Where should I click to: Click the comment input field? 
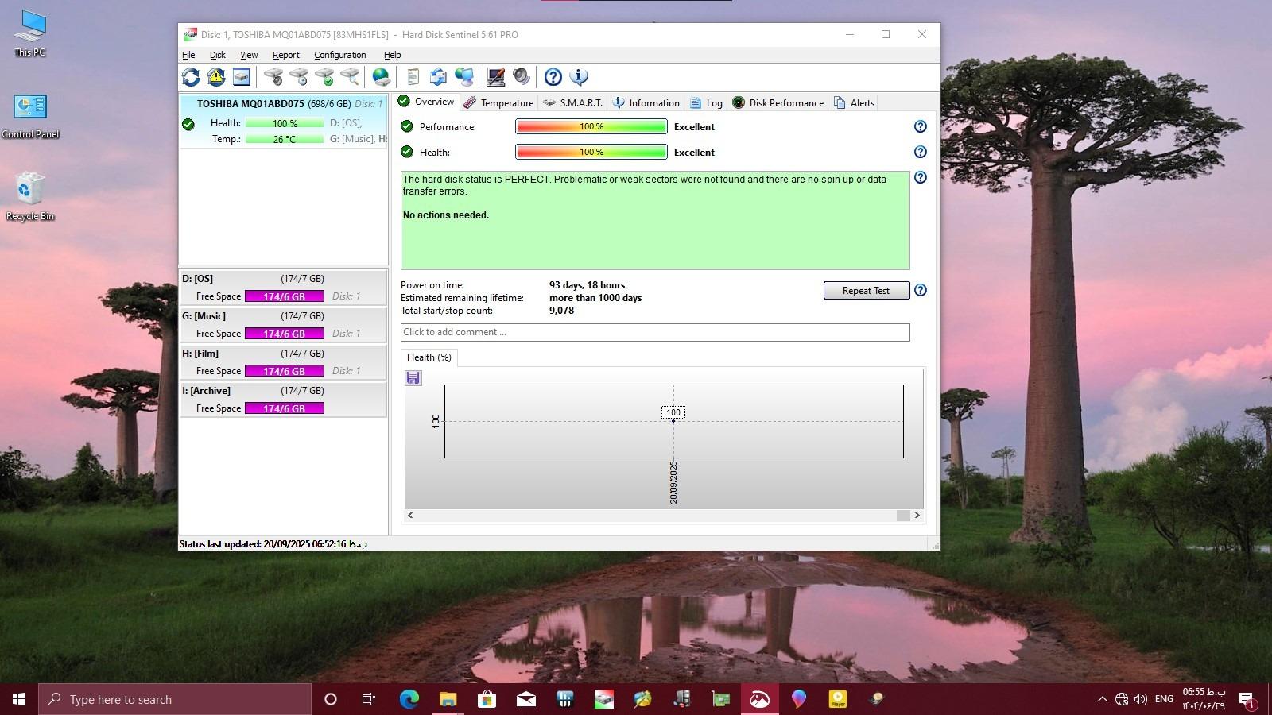655,332
